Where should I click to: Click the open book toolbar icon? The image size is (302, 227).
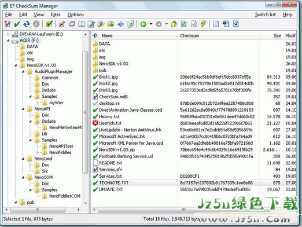(82, 24)
